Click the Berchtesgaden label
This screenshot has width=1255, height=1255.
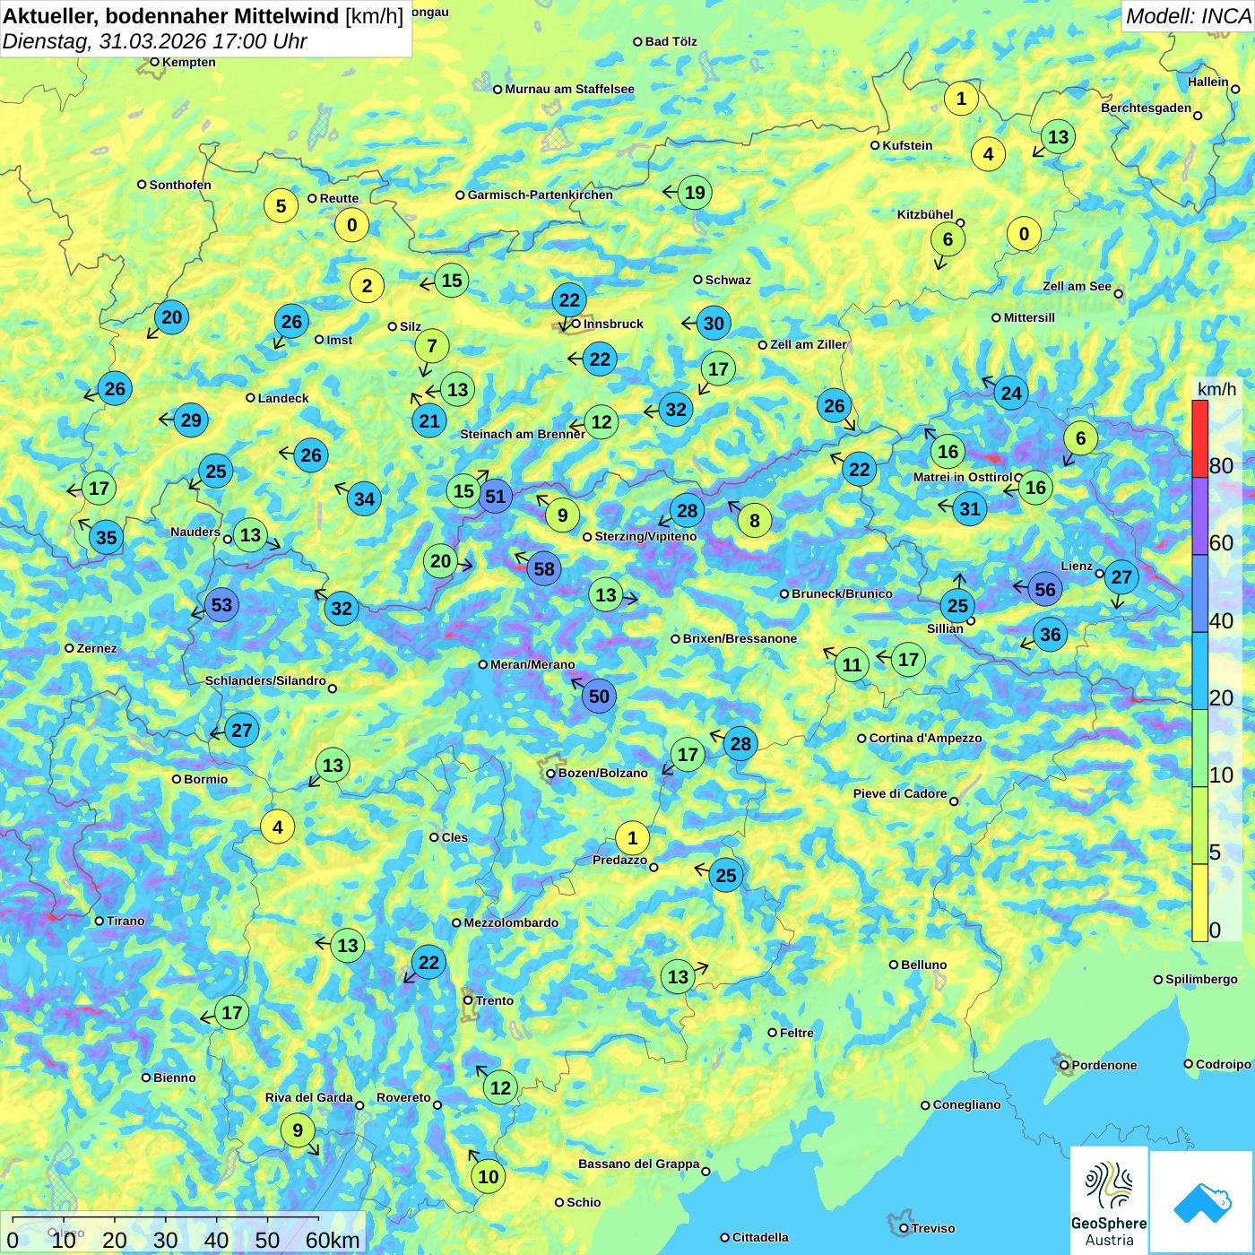click(1146, 108)
